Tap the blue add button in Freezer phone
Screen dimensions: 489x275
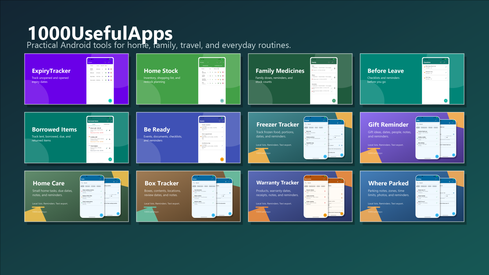coord(325,156)
